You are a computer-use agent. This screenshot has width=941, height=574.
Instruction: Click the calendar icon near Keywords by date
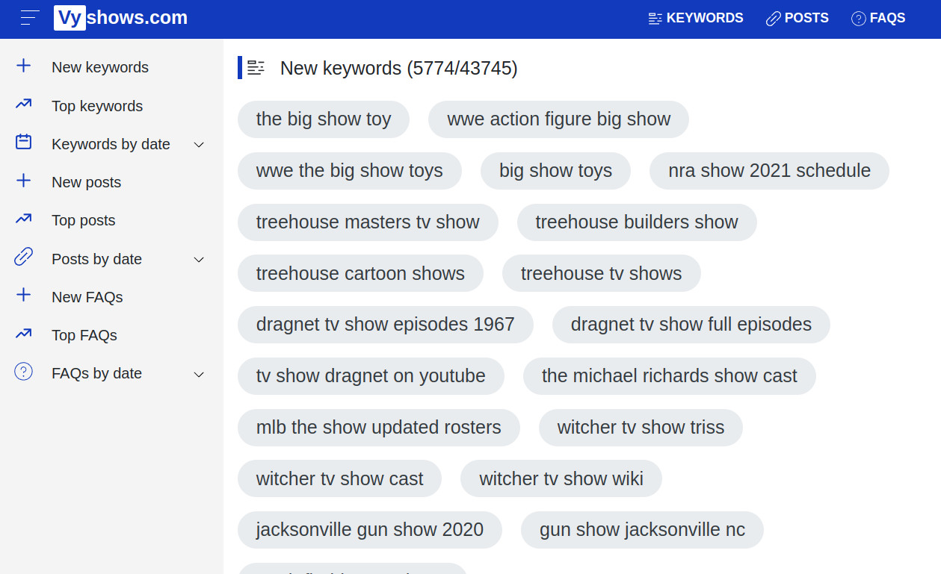pyautogui.click(x=23, y=143)
